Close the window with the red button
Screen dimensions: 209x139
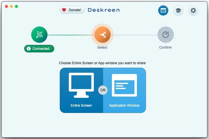[6, 6]
